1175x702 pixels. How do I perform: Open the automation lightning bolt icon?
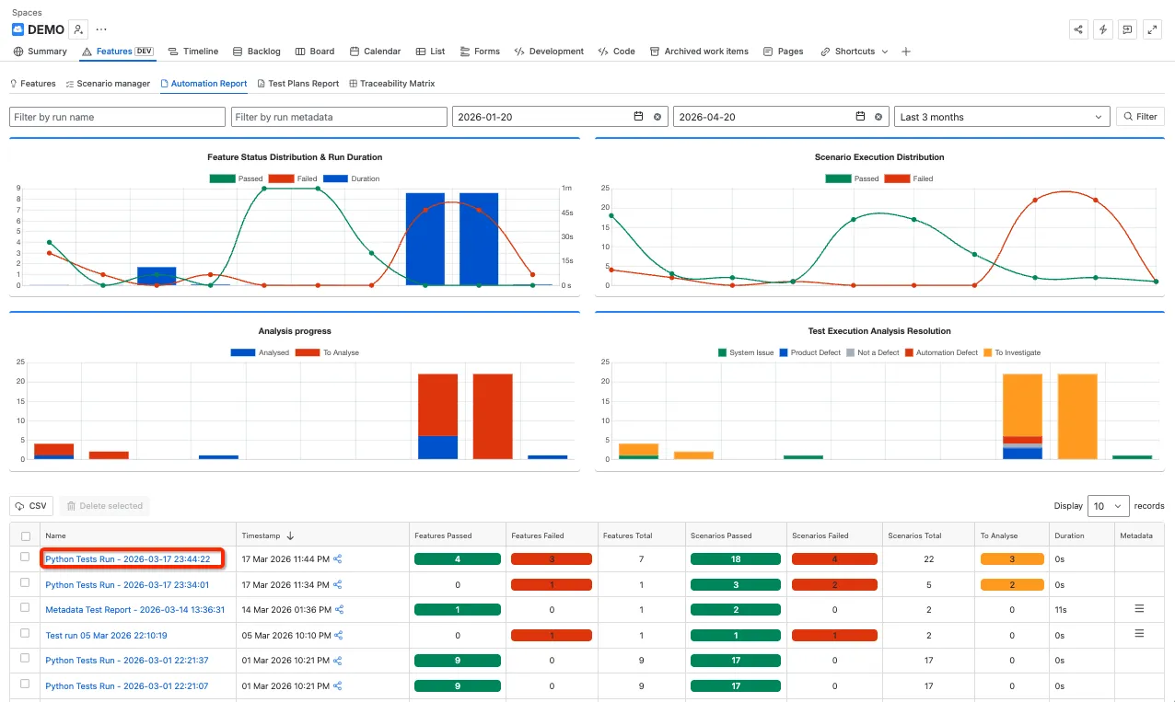(1102, 29)
